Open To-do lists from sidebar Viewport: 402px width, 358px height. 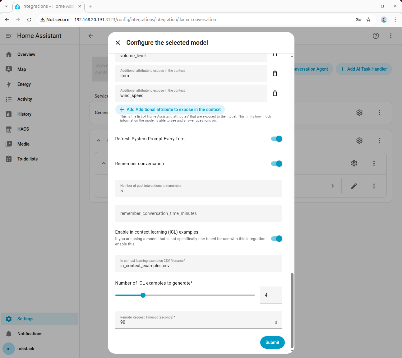(x=27, y=159)
